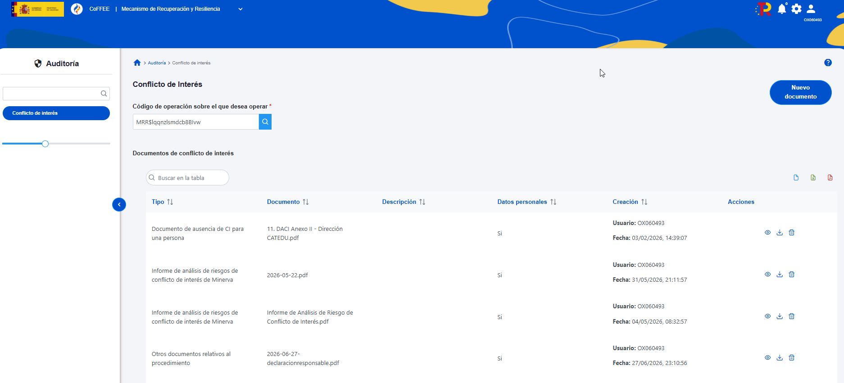This screenshot has width=844, height=383.
Task: Delete the DACI Anexo II document row
Action: [x=792, y=233]
